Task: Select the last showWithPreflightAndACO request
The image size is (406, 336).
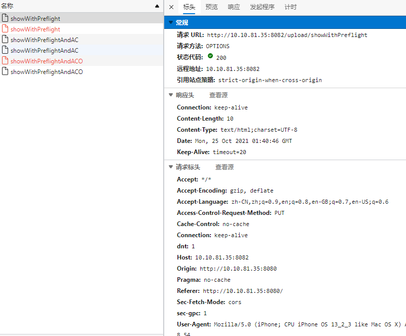Action: point(46,72)
